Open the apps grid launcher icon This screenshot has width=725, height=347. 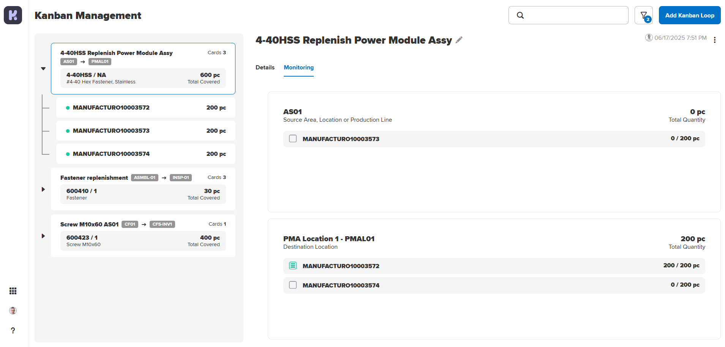pos(13,291)
